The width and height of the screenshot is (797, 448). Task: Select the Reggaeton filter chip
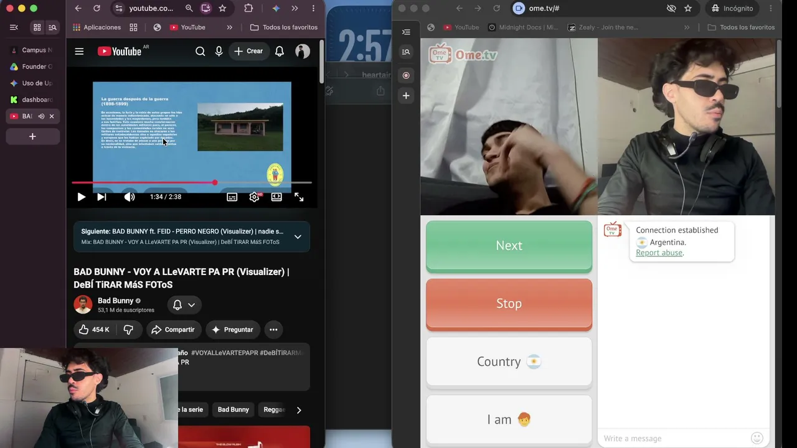coord(274,409)
